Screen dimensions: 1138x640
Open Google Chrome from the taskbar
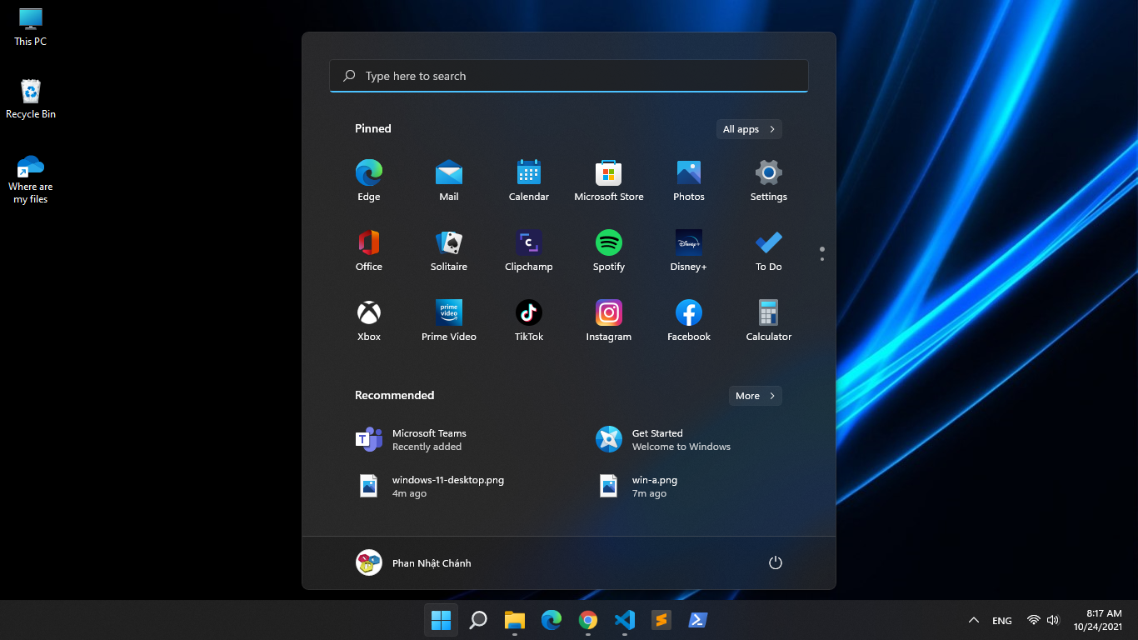coord(588,620)
